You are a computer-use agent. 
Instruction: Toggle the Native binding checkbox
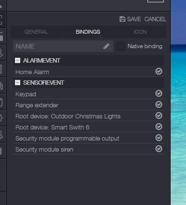[x=120, y=46]
